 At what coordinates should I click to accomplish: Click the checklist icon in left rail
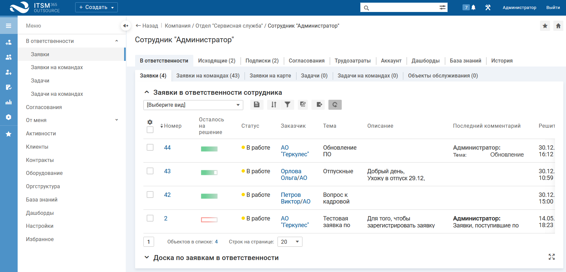tap(9, 87)
